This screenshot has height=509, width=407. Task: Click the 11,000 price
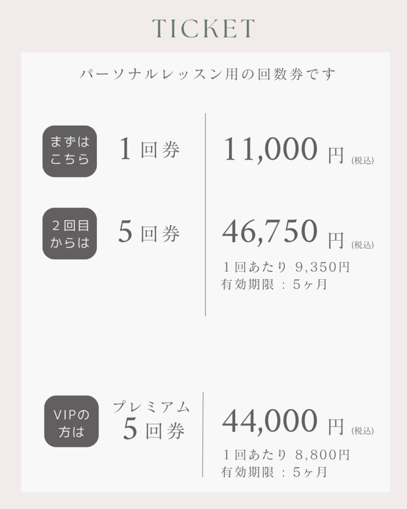point(270,149)
